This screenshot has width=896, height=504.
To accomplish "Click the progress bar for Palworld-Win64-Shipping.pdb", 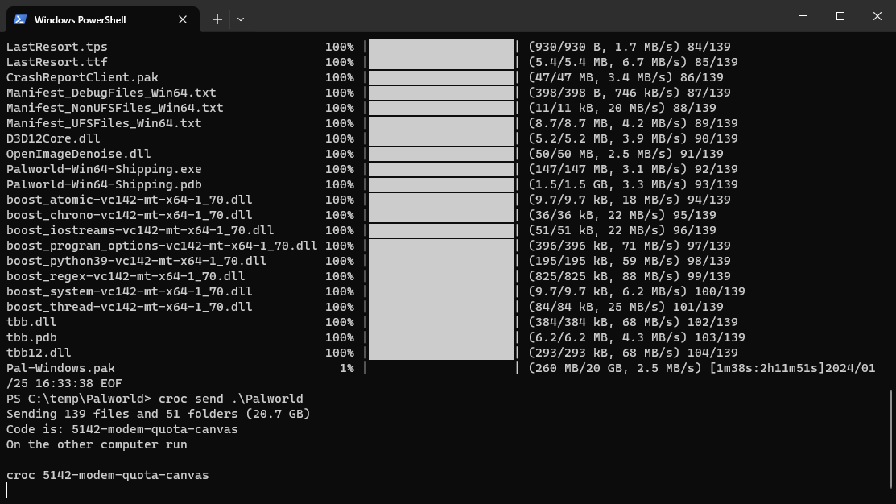I will 441,184.
